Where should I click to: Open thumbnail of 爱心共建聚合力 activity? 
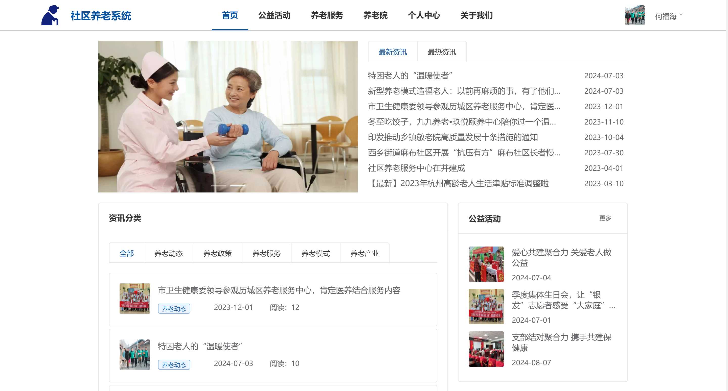pos(486,264)
